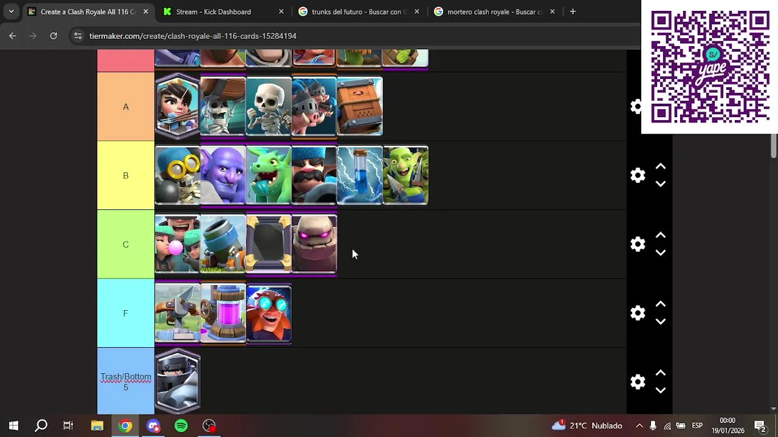The width and height of the screenshot is (778, 437).
Task: Open settings gear for Trash/Bottom 5 tier
Action: [638, 382]
